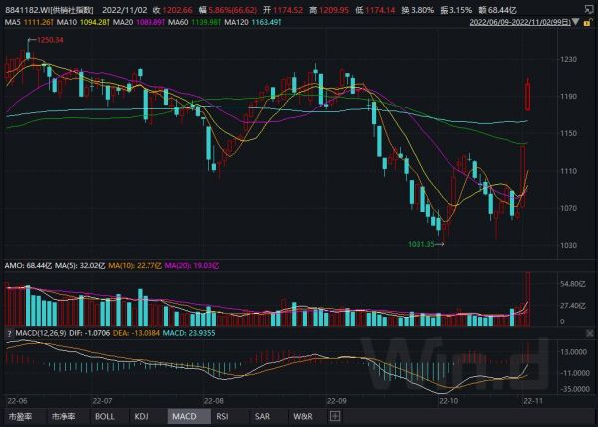Show the RSI indicator tab

(x=222, y=416)
